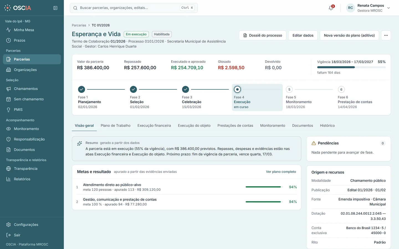Open notifications bell
Viewport: 399px width, 249px height.
point(331,8)
